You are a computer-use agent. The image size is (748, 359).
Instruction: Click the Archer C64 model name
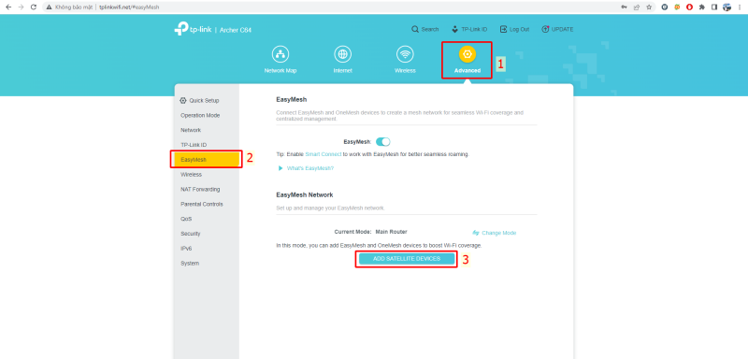tap(236, 30)
